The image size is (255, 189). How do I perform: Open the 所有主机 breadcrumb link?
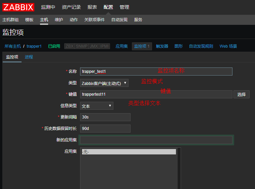coord(13,46)
